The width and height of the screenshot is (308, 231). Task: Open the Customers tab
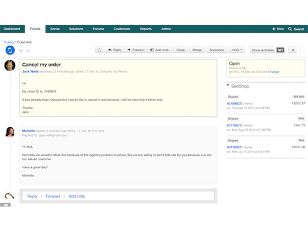(x=122, y=29)
